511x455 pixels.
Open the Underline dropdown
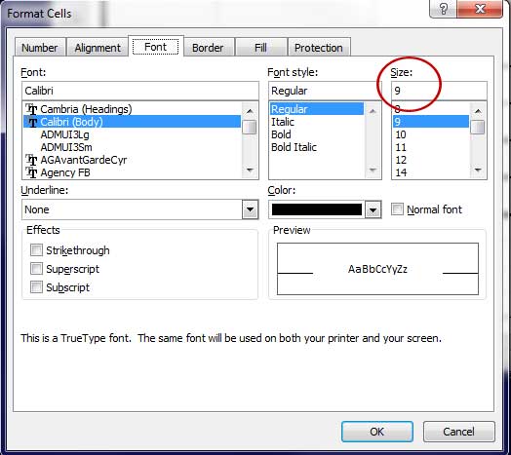click(250, 209)
